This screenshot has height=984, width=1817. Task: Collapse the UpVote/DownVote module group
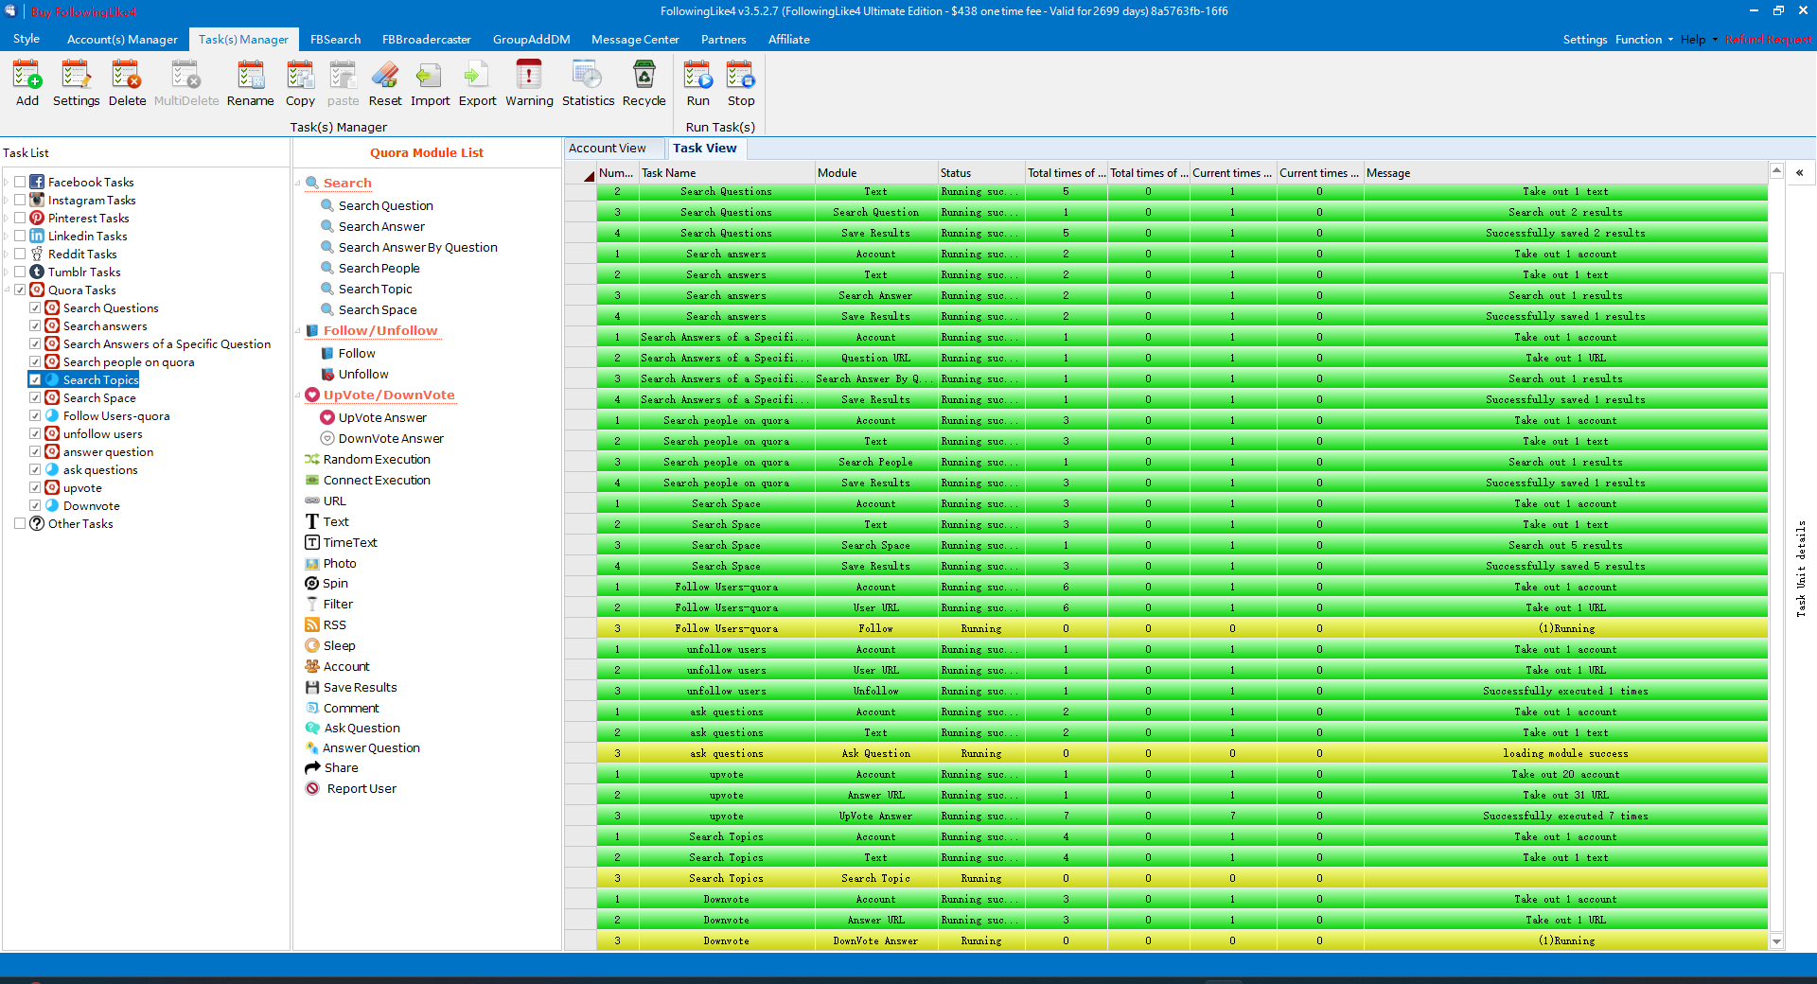click(298, 395)
